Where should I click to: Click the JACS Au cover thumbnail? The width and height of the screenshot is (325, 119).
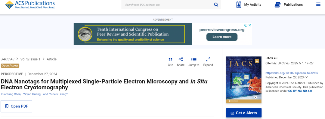(244, 80)
